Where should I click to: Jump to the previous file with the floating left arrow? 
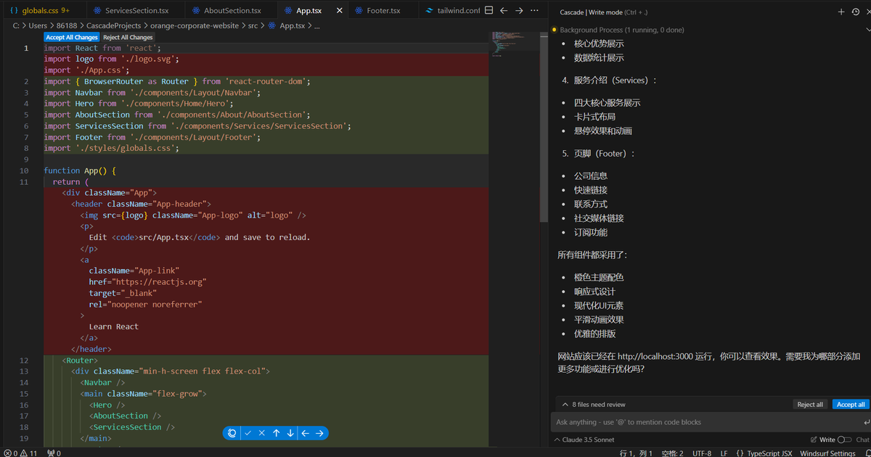(306, 433)
